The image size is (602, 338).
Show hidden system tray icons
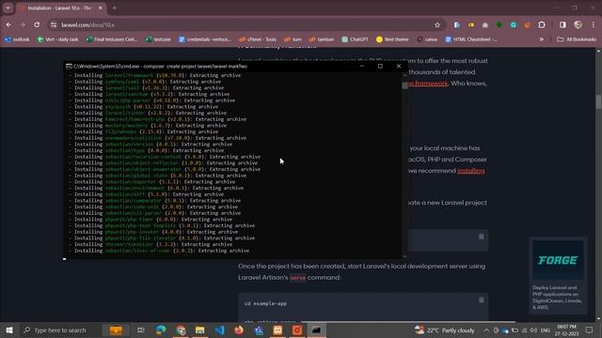[x=486, y=330]
